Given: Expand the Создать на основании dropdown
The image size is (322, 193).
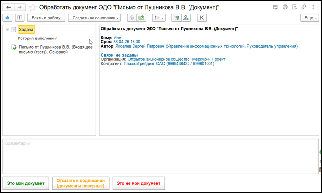Looking at the screenshot, I should [x=94, y=18].
